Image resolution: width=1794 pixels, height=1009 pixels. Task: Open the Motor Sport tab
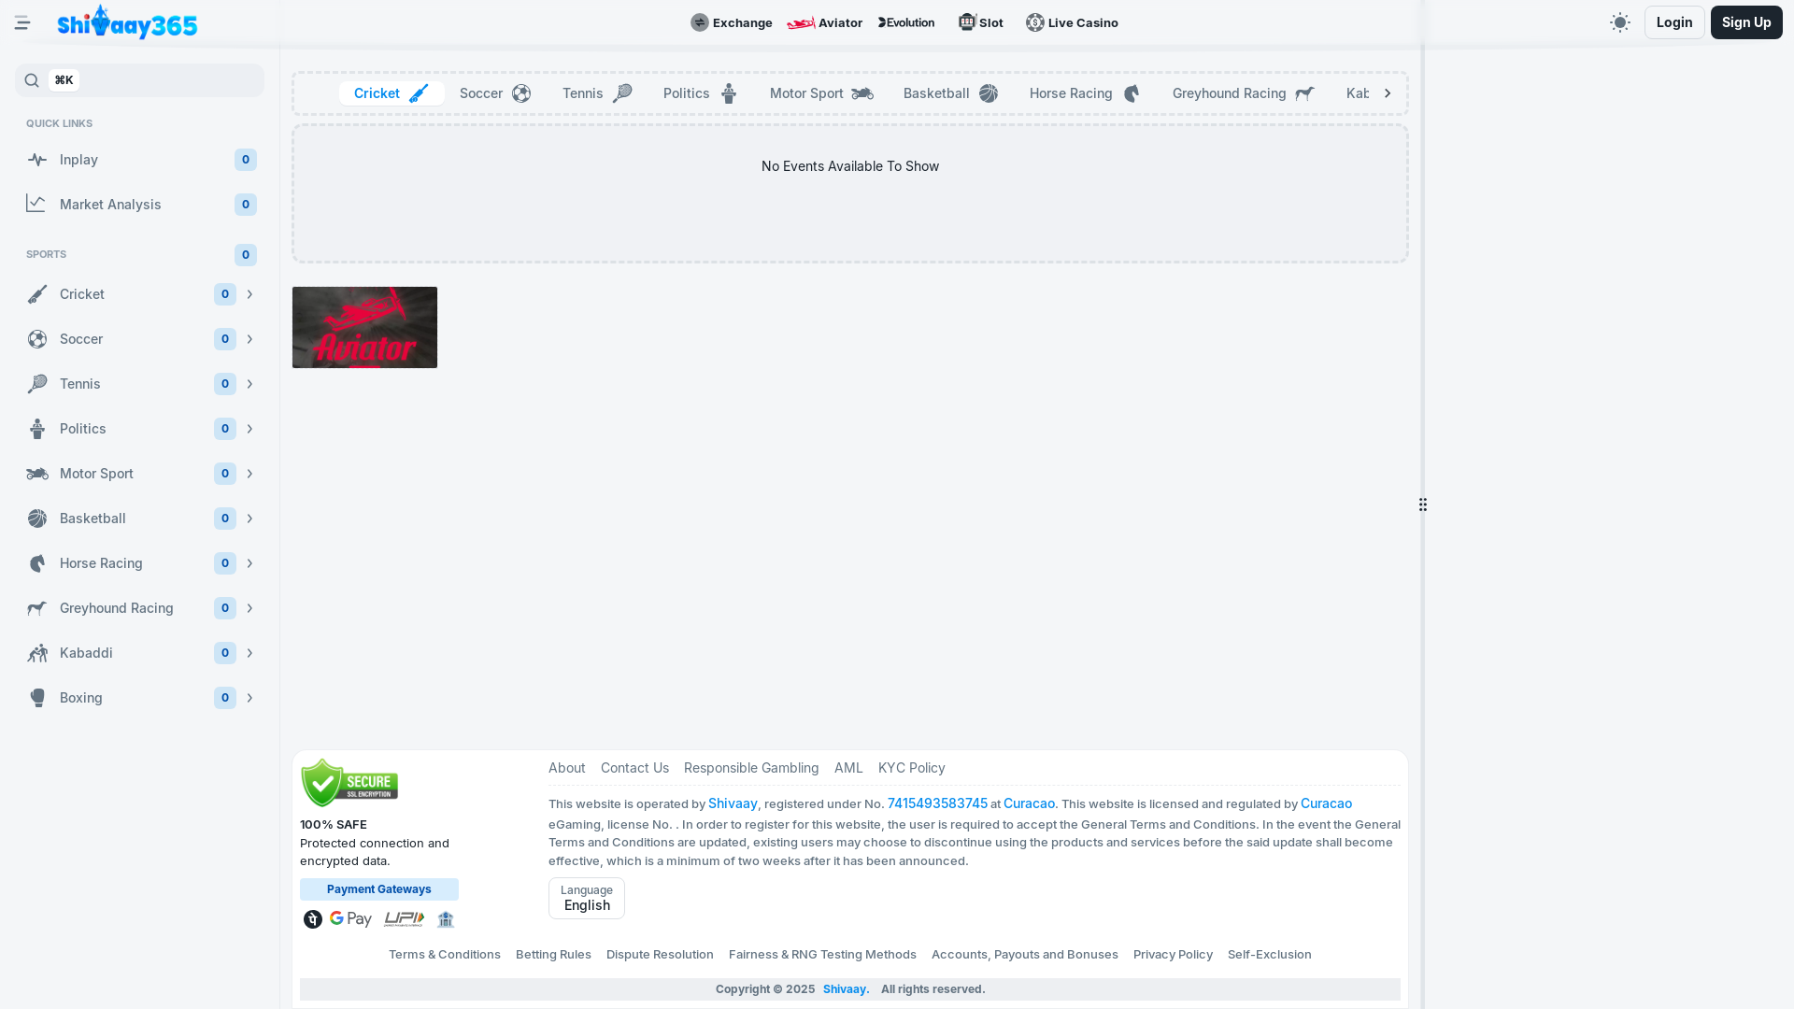(x=821, y=93)
